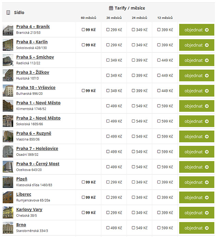The image size is (217, 237).
Task: Click the calendar icon next to Tarify
Action: pyautogui.click(x=111, y=8)
